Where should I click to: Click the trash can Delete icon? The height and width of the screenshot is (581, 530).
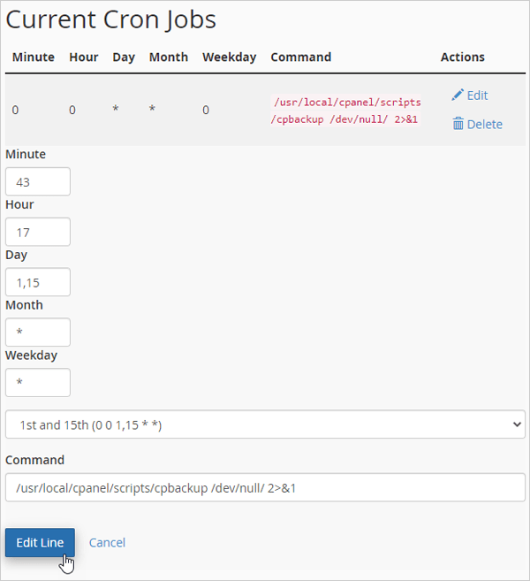coord(458,124)
